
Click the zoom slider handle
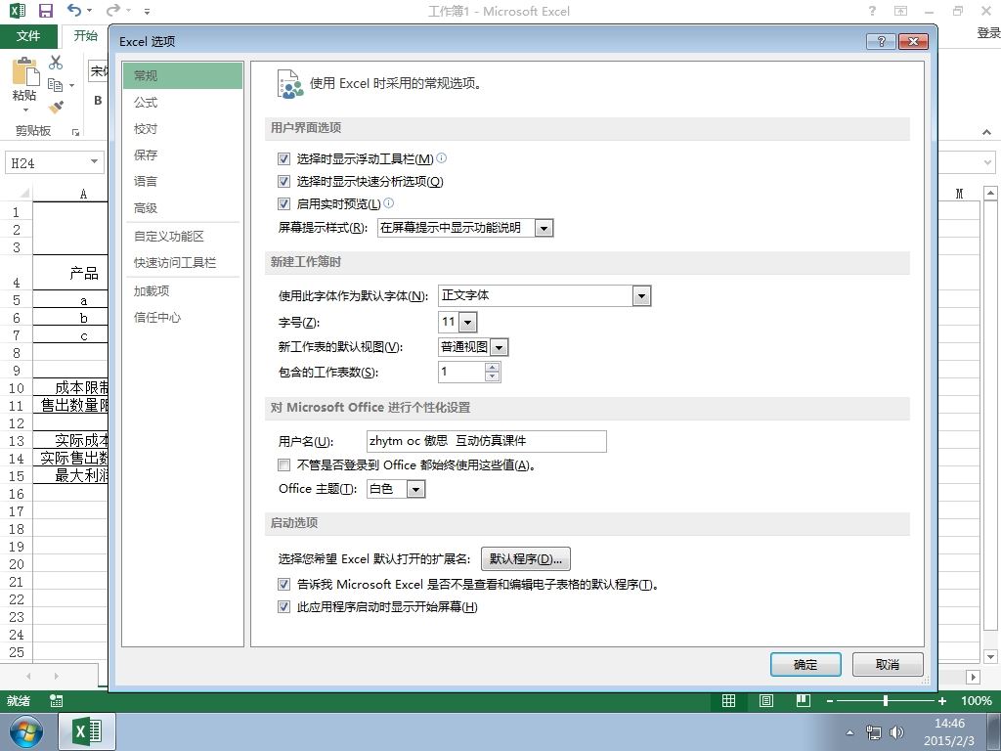pyautogui.click(x=886, y=701)
